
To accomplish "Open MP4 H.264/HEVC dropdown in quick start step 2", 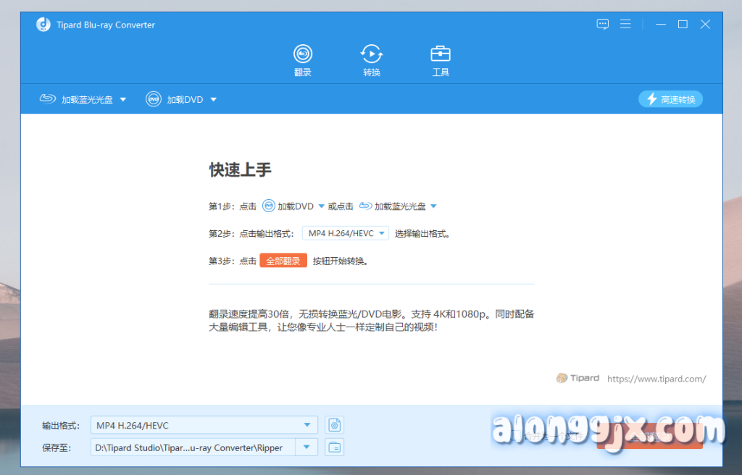I will pos(346,233).
